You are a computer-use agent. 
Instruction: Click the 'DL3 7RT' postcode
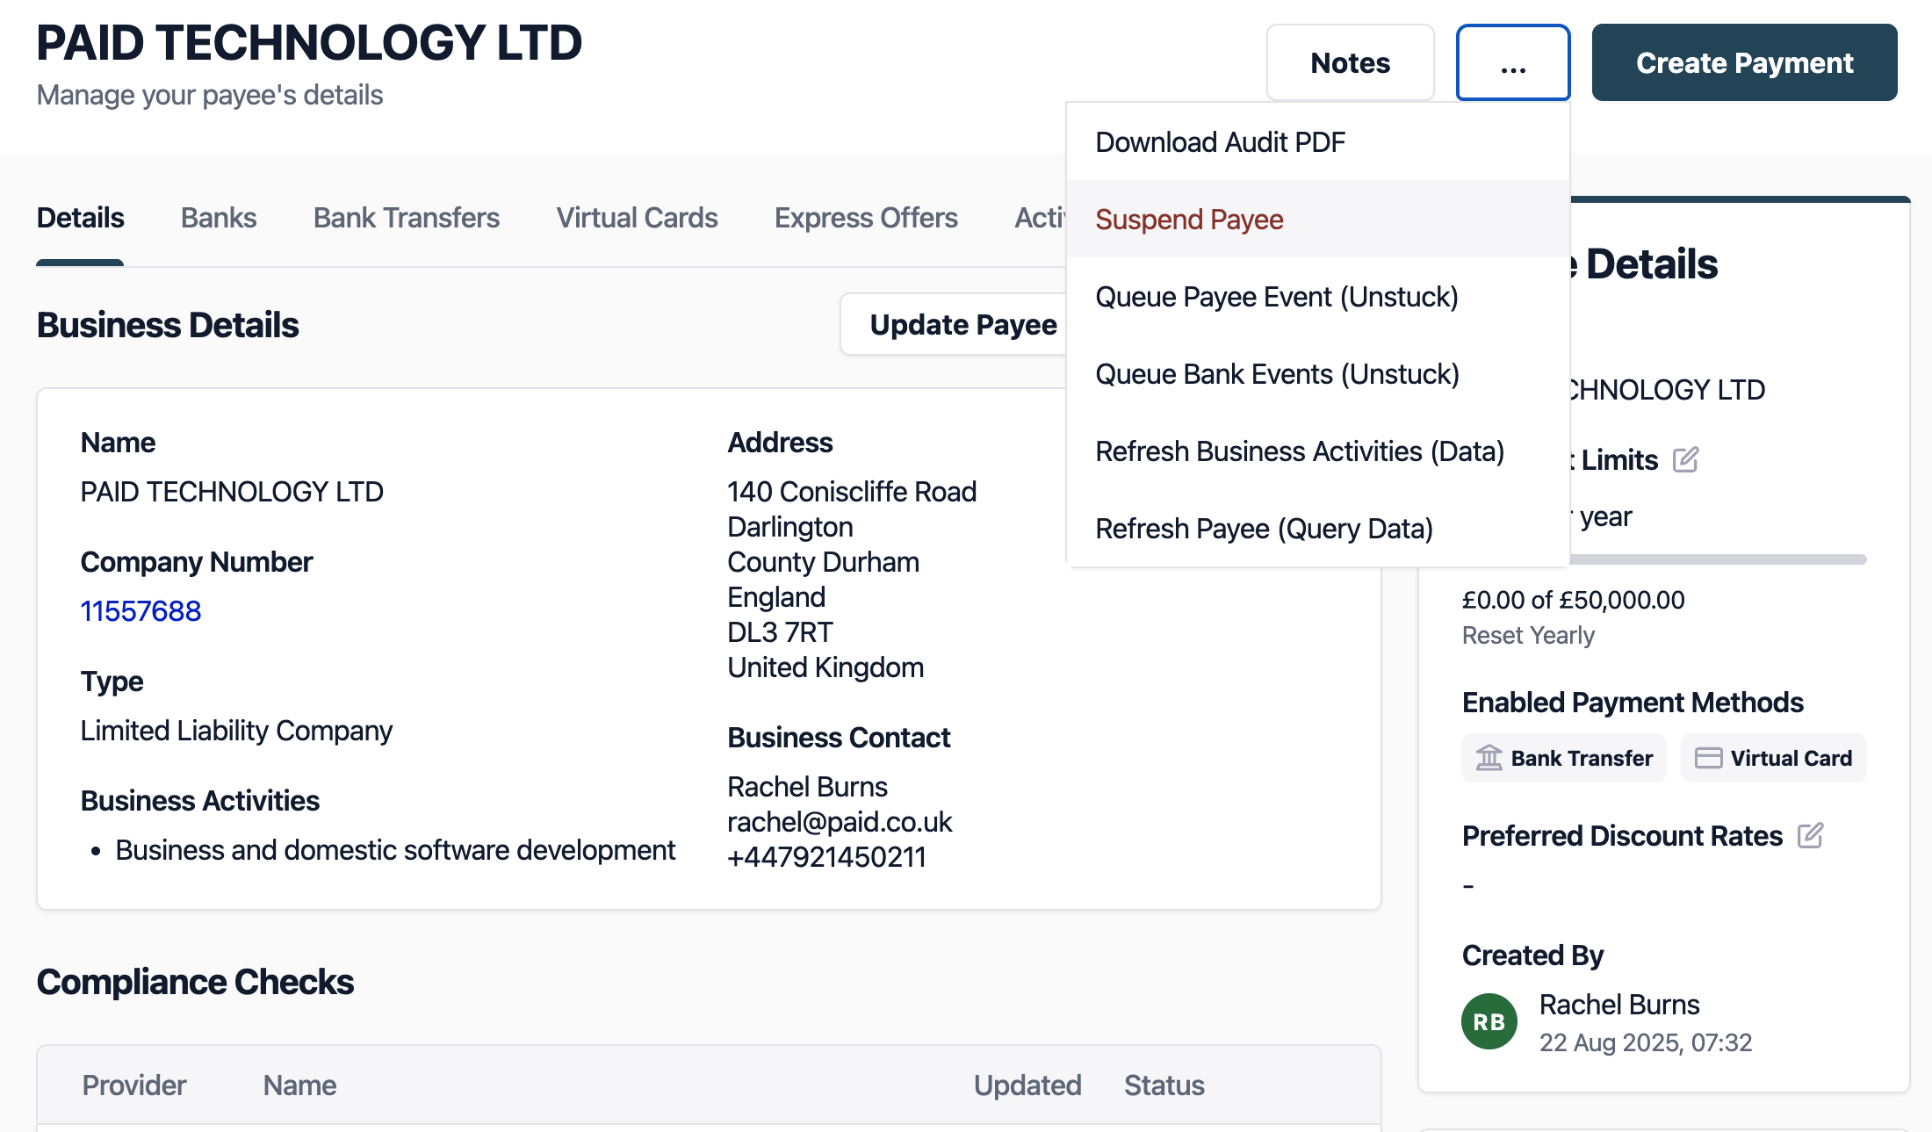click(x=780, y=631)
